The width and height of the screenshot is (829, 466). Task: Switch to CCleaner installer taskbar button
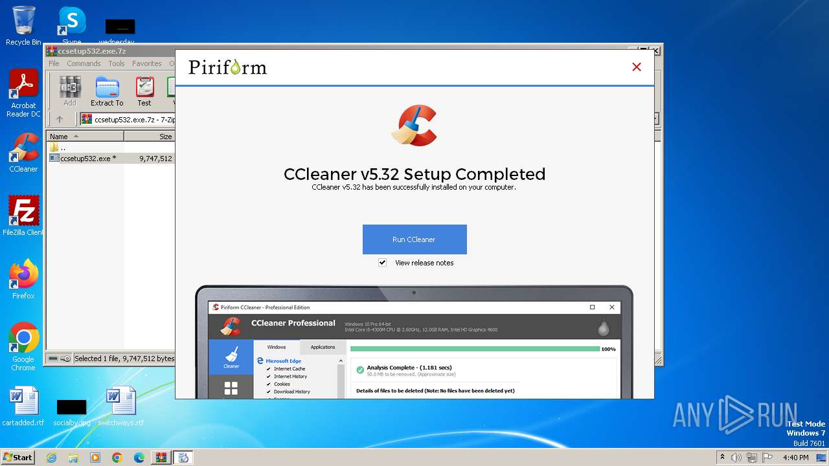point(183,458)
